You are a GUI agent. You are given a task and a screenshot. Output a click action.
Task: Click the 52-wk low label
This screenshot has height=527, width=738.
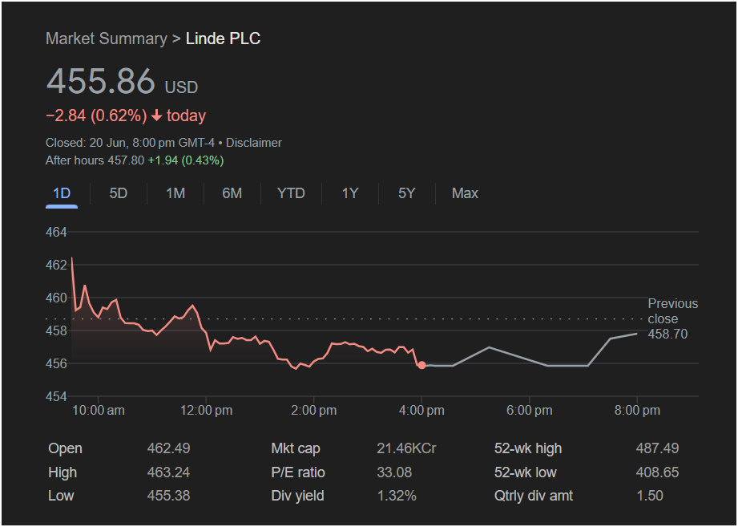point(526,472)
